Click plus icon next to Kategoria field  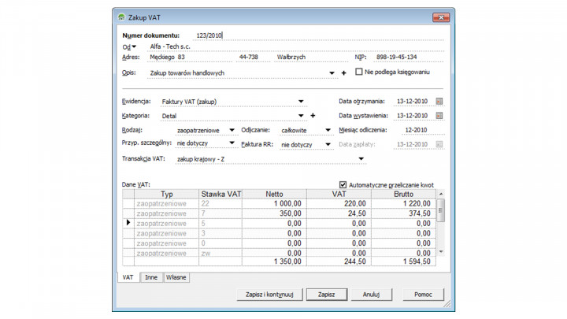pos(313,116)
